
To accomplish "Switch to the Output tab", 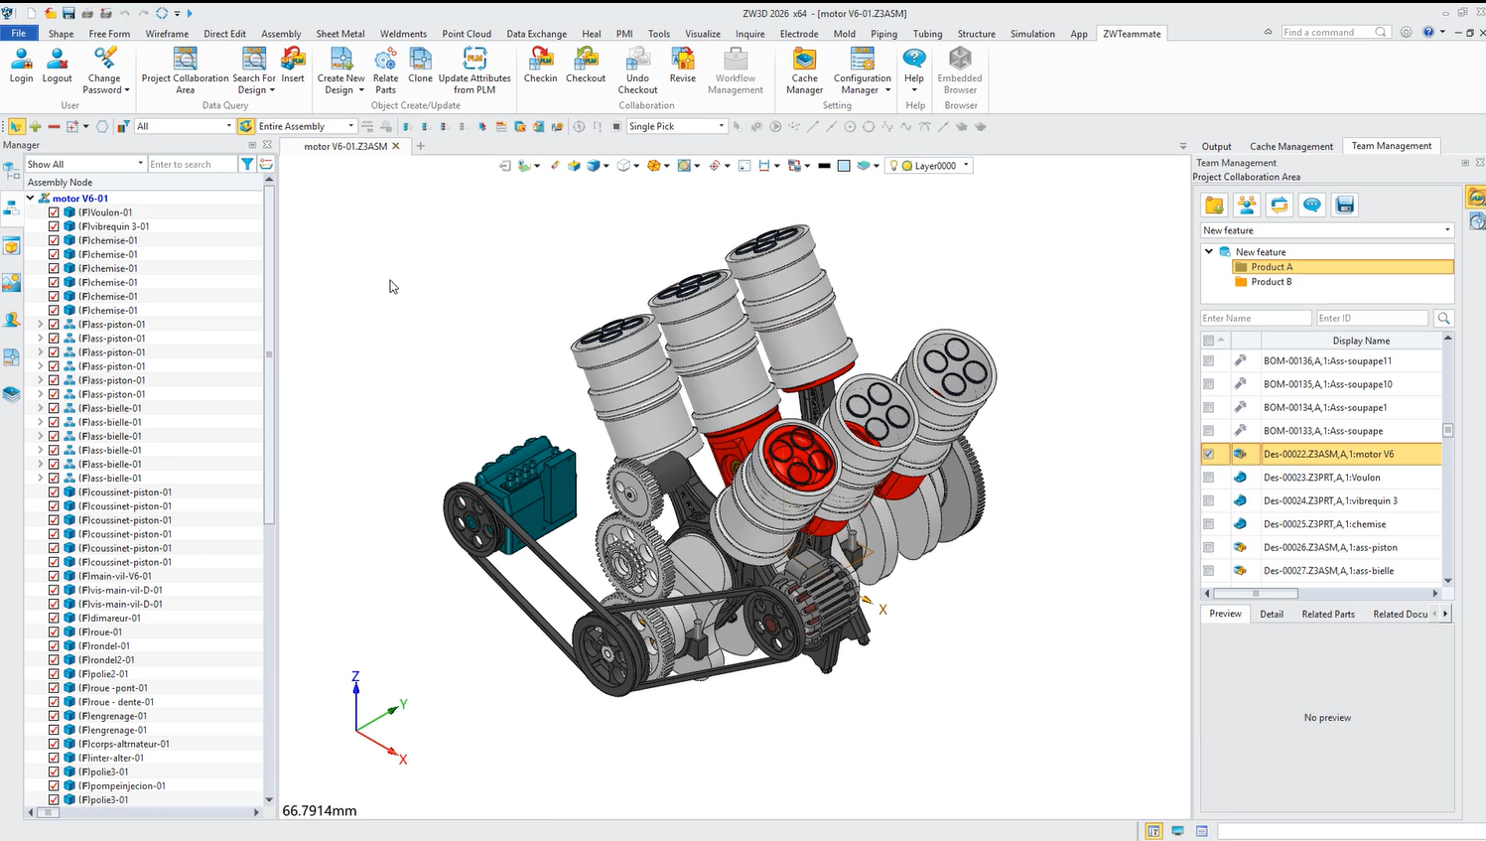I will tap(1216, 146).
